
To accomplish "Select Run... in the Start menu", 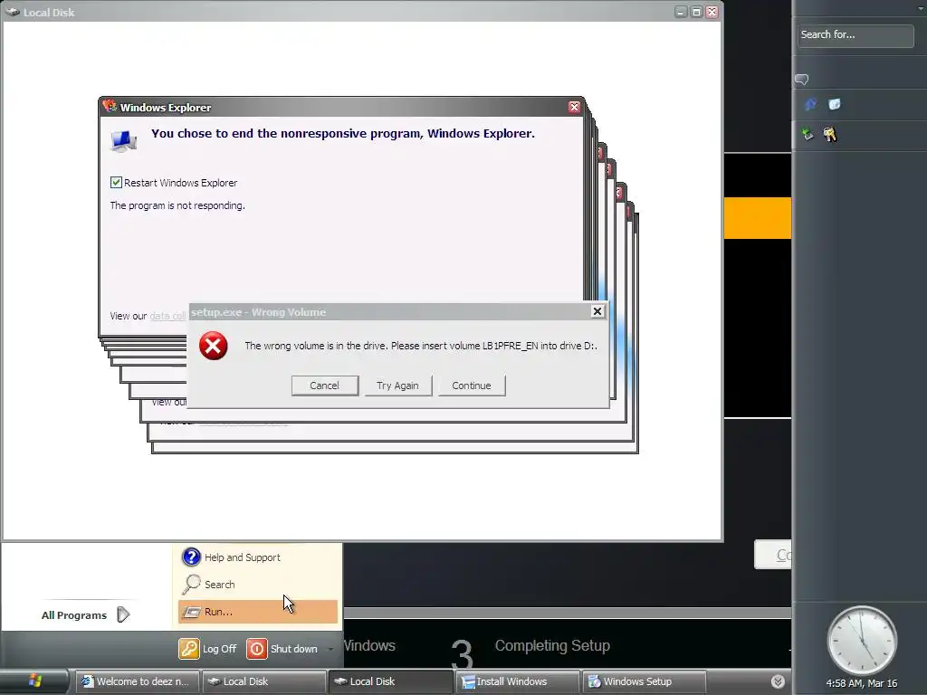I will [x=258, y=612].
